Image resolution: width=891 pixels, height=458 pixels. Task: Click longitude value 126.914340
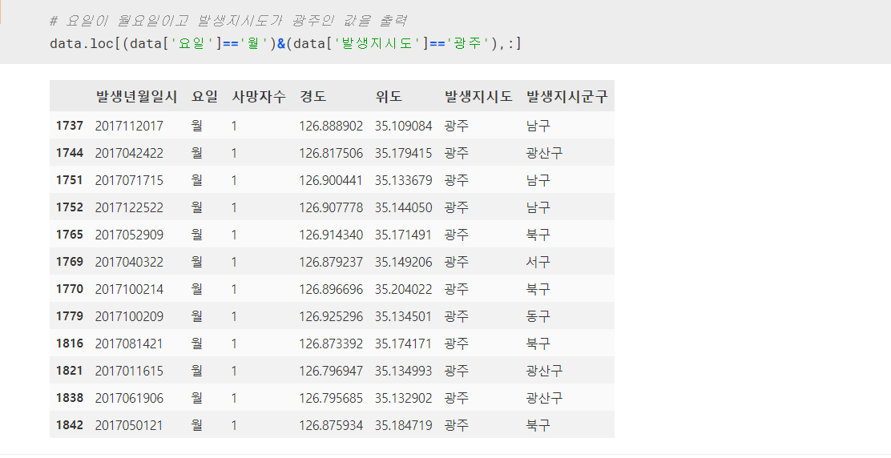point(331,235)
